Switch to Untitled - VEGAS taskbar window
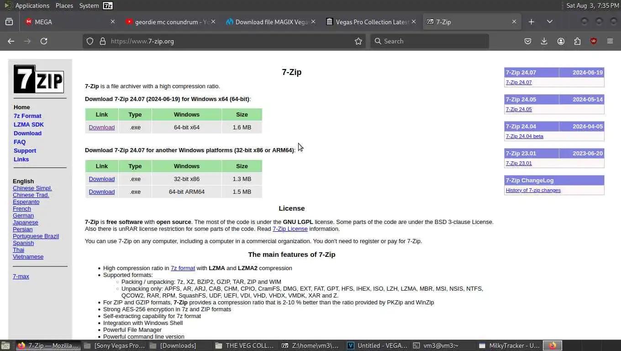The height and width of the screenshot is (351, 621). tap(378, 346)
